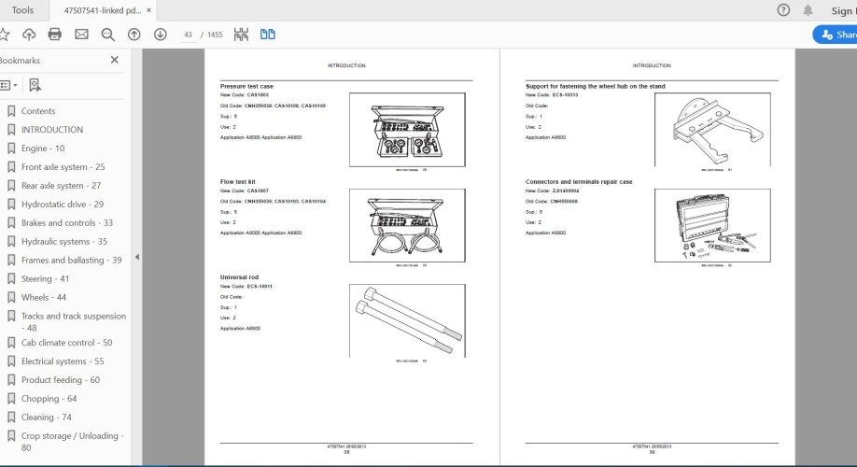Open the INTRODUCTION bookmark
This screenshot has width=857, height=467.
(52, 130)
